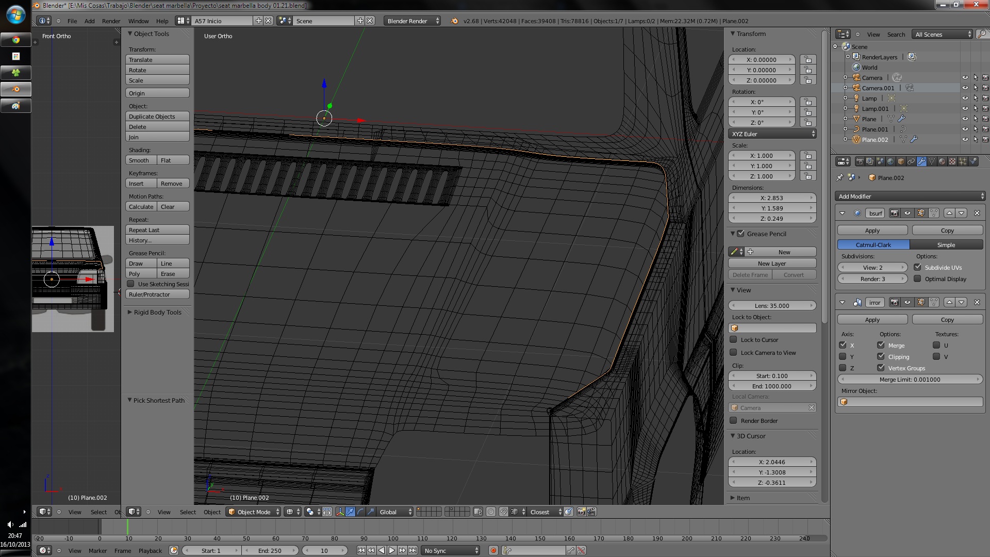Screen dimensions: 990x557
Task: Switch subdivision type to Simple
Action: point(946,245)
